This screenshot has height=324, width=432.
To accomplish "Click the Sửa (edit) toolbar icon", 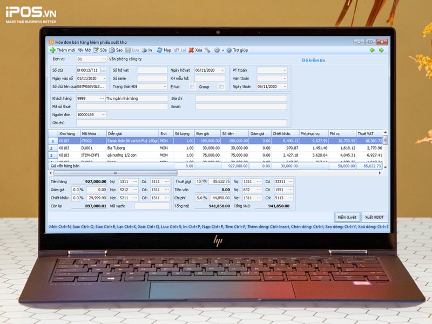I will coord(96,50).
